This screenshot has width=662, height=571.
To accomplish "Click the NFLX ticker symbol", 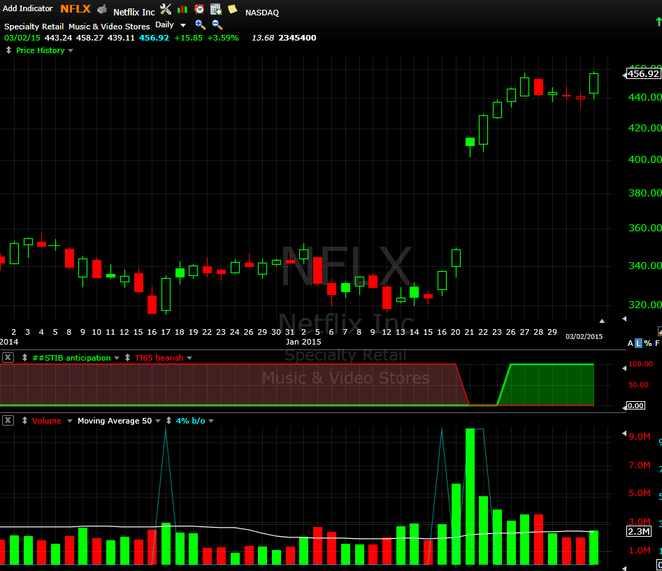I will coord(75,9).
